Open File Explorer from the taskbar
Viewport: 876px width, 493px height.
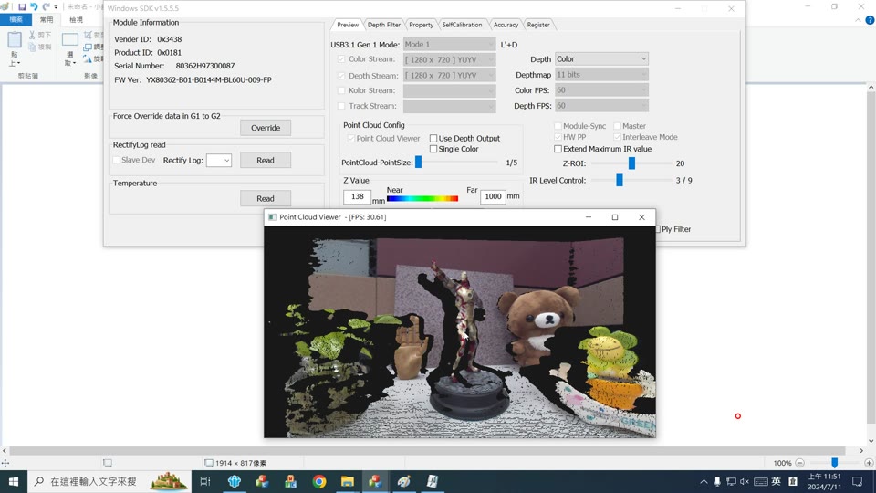pyautogui.click(x=348, y=481)
